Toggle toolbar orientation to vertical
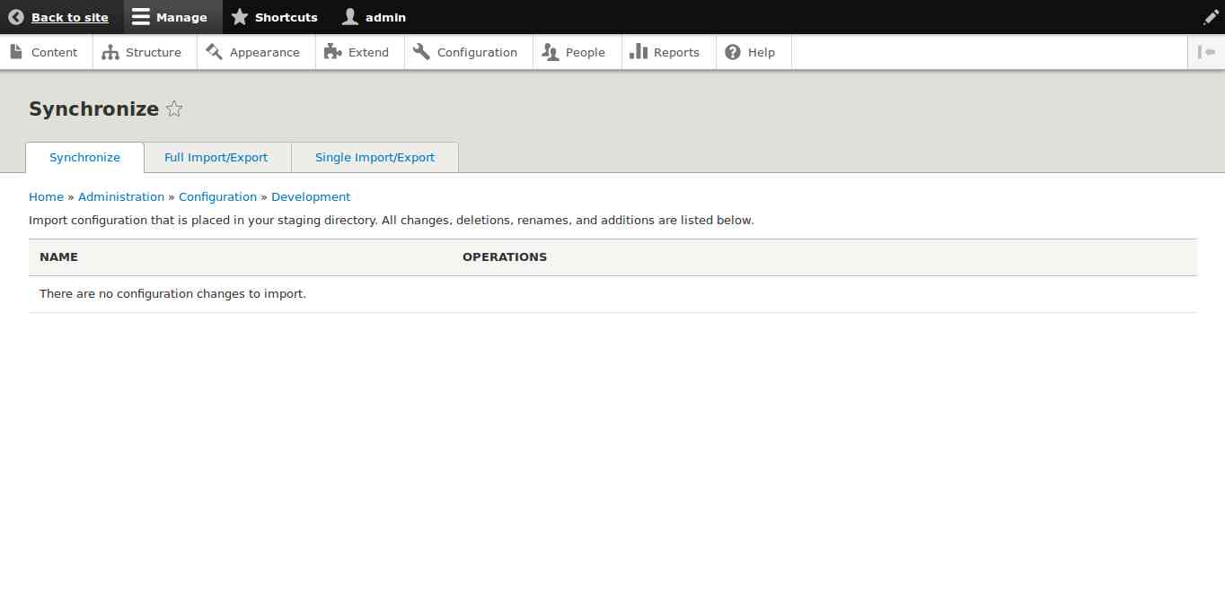Screen dimensions: 1225x600 coord(1206,52)
